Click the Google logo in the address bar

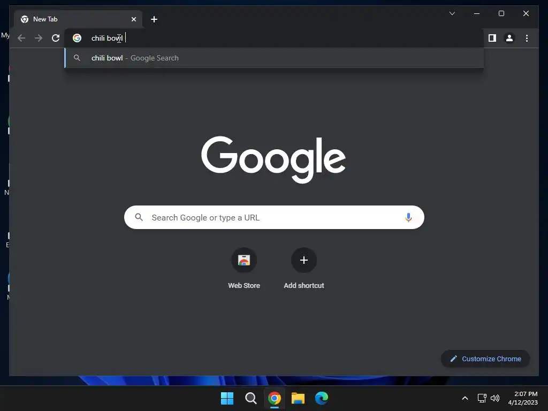click(x=77, y=38)
